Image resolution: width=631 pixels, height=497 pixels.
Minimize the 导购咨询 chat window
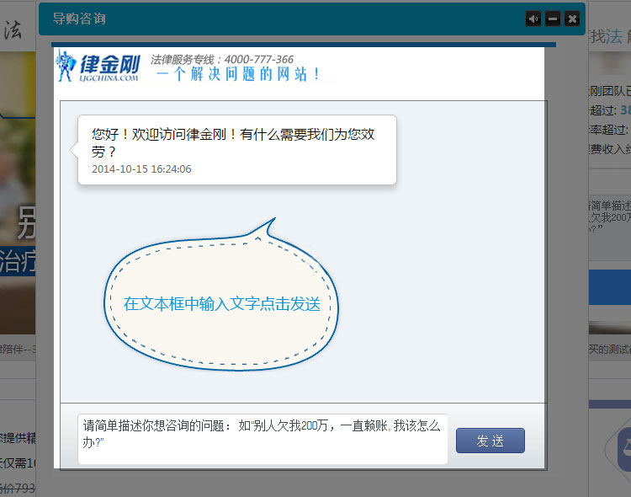(x=553, y=19)
